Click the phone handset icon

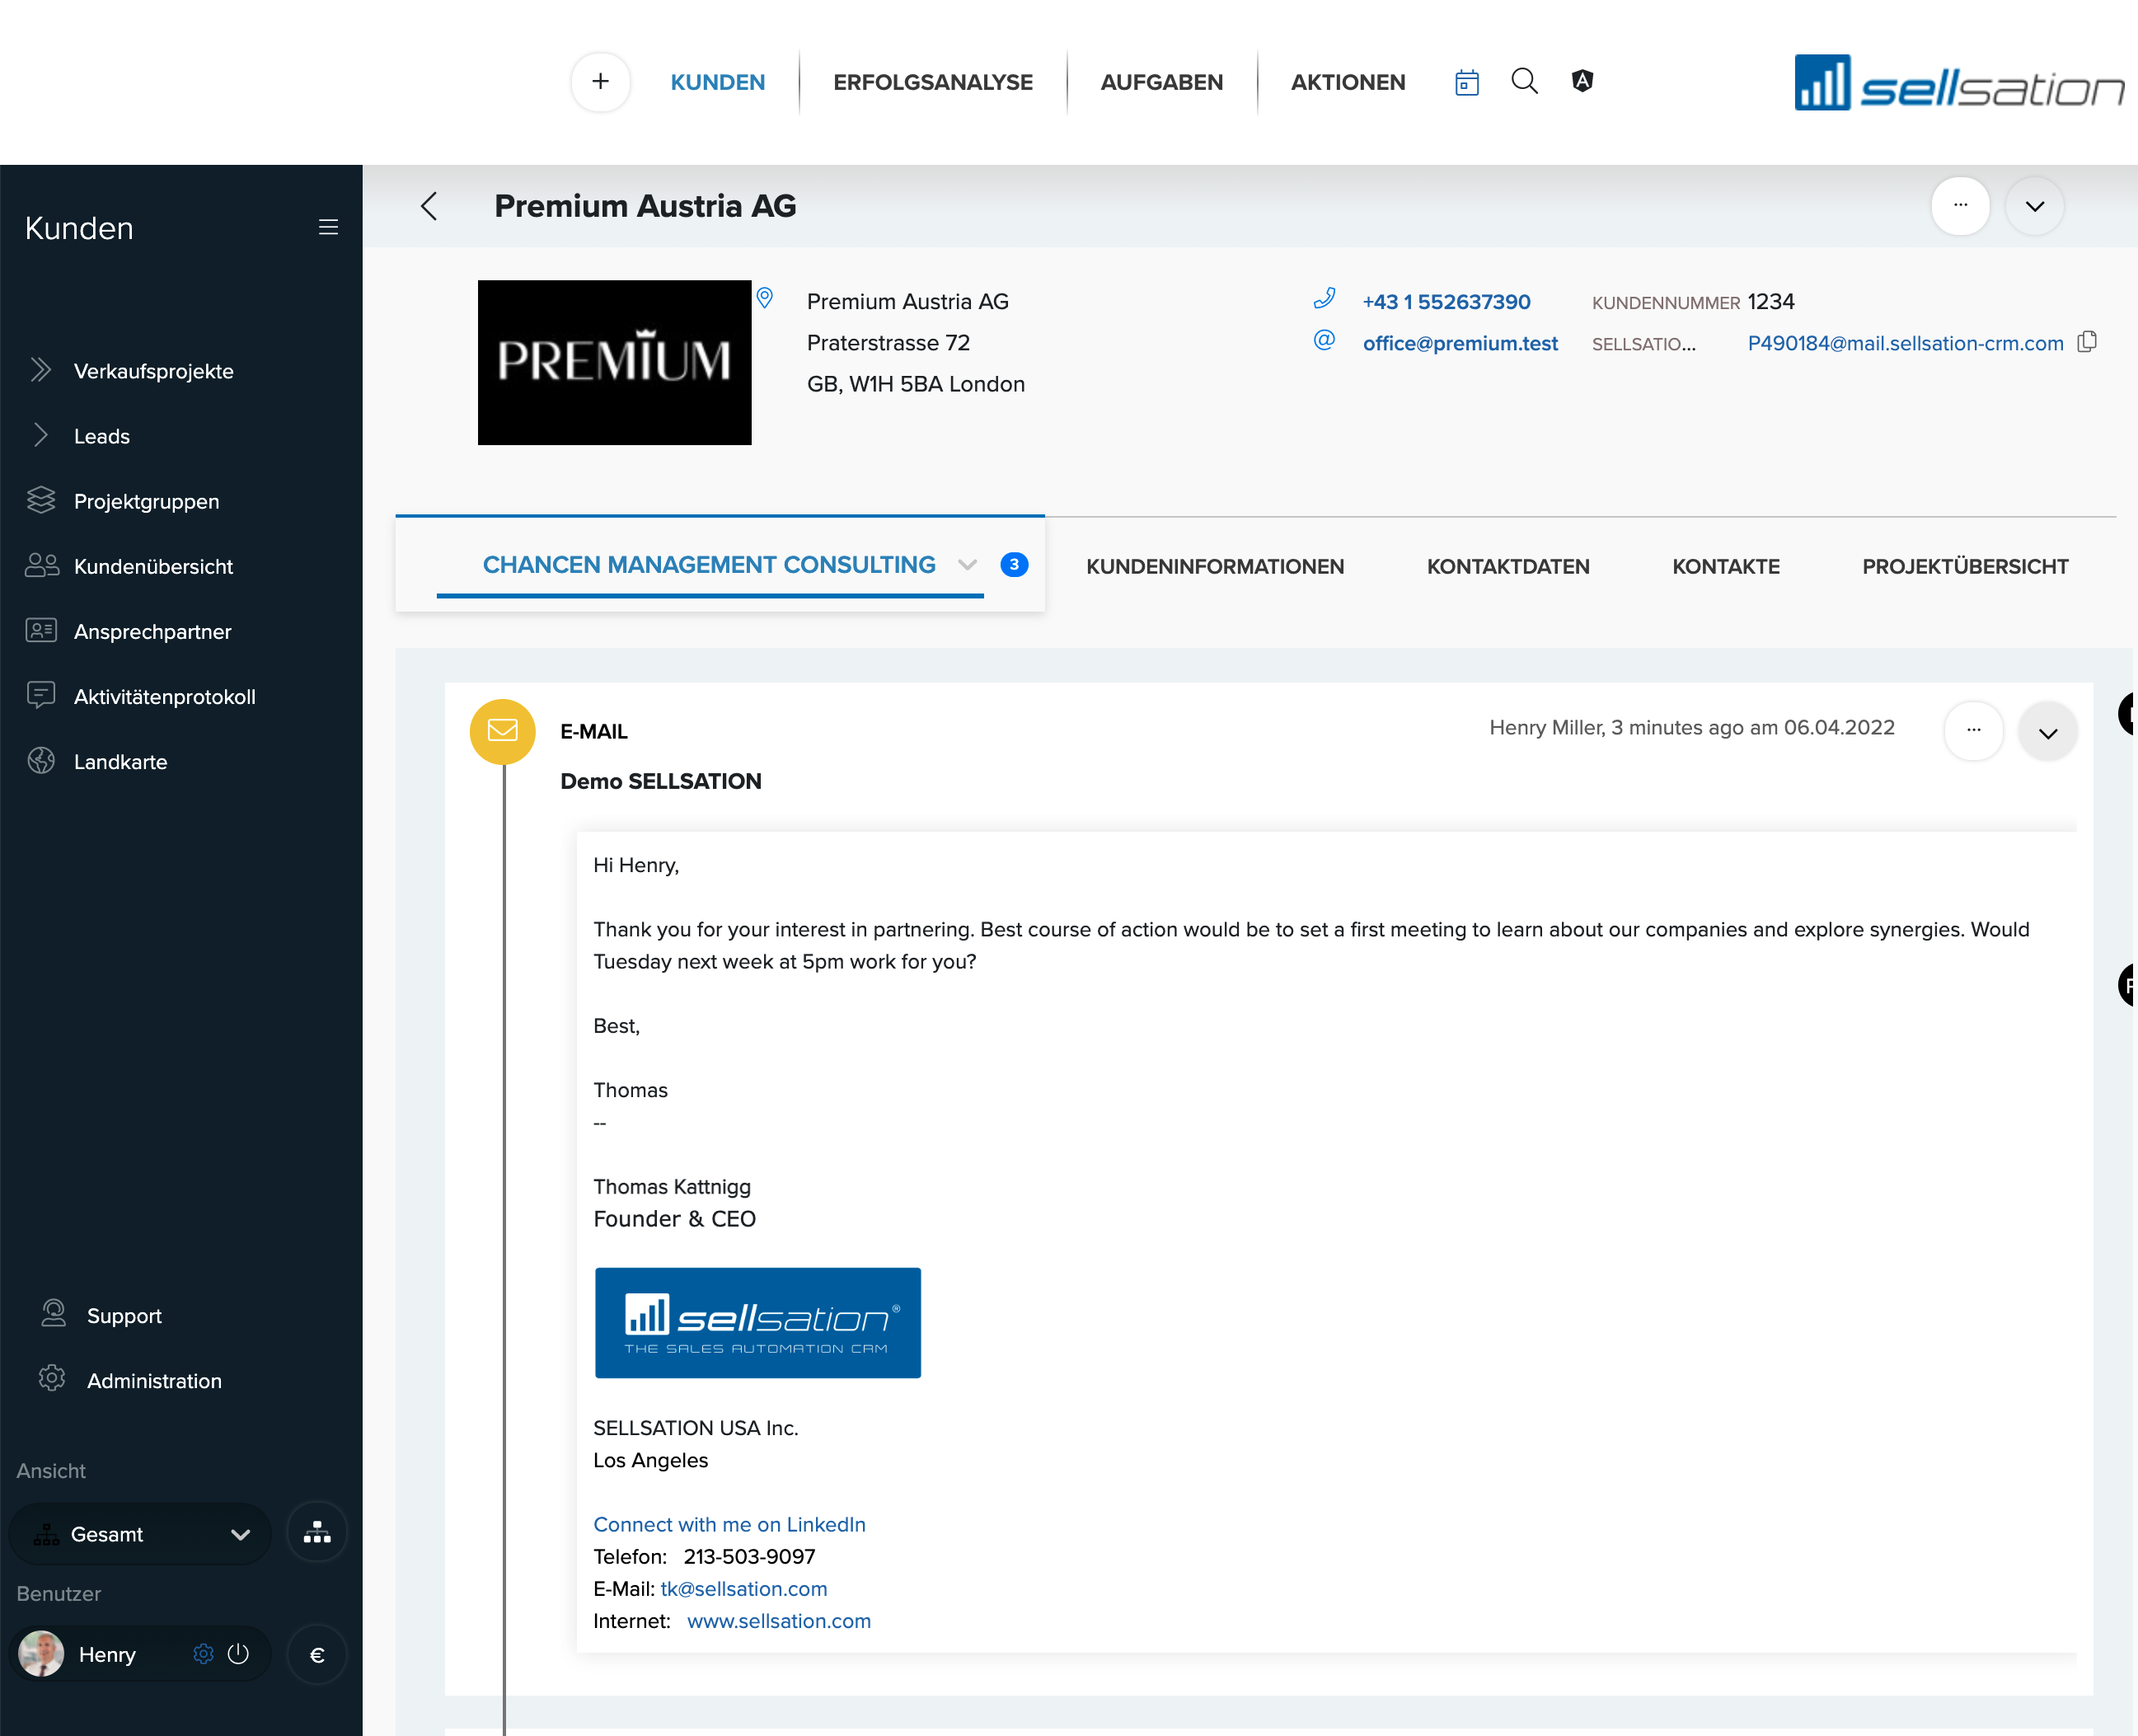point(1324,299)
